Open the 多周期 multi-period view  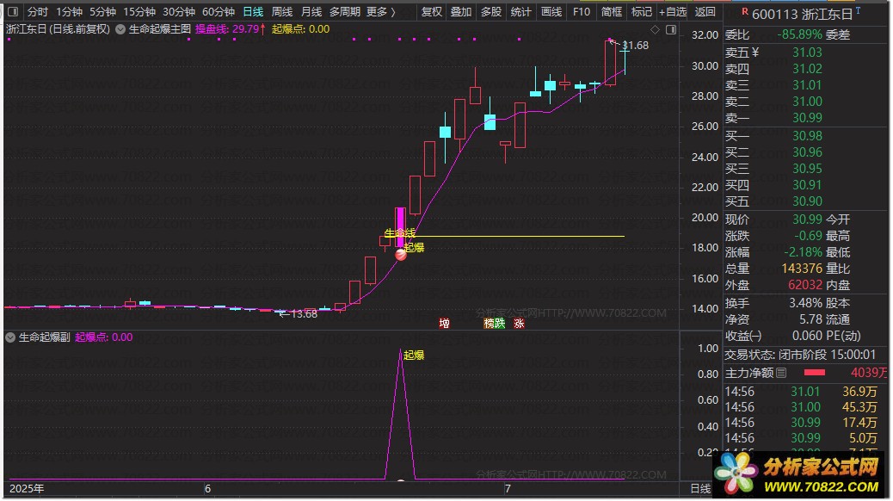click(x=345, y=11)
